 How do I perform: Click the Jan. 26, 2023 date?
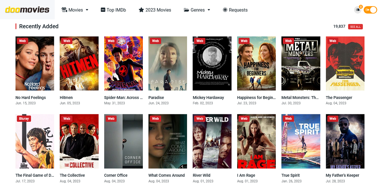click(x=291, y=181)
